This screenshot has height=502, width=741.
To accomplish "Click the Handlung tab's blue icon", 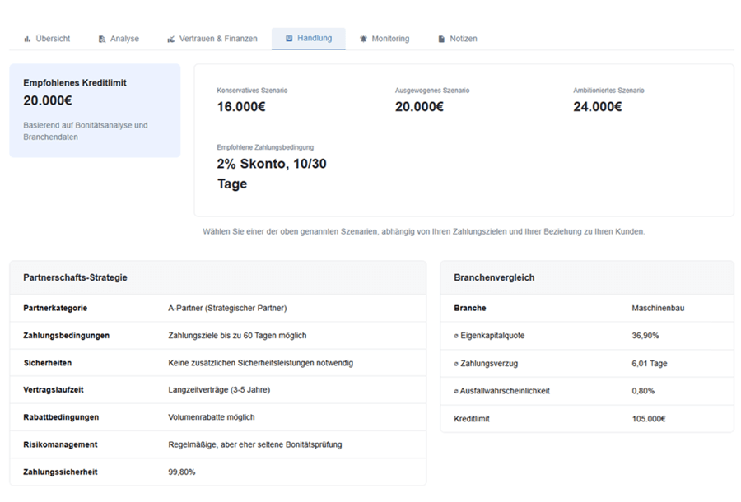I will click(x=289, y=38).
